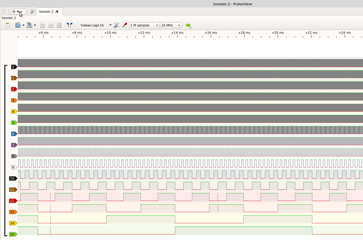363x240 pixels.
Task: Click the zoom in icon
Action: tap(43, 25)
